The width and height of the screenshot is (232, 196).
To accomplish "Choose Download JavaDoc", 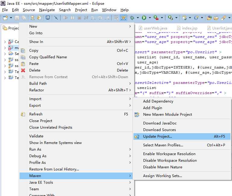I will point(182,123).
